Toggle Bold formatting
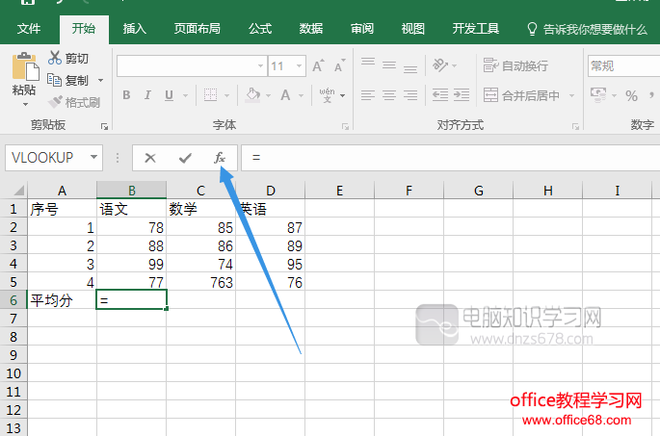This screenshot has height=436, width=660. 126,95
